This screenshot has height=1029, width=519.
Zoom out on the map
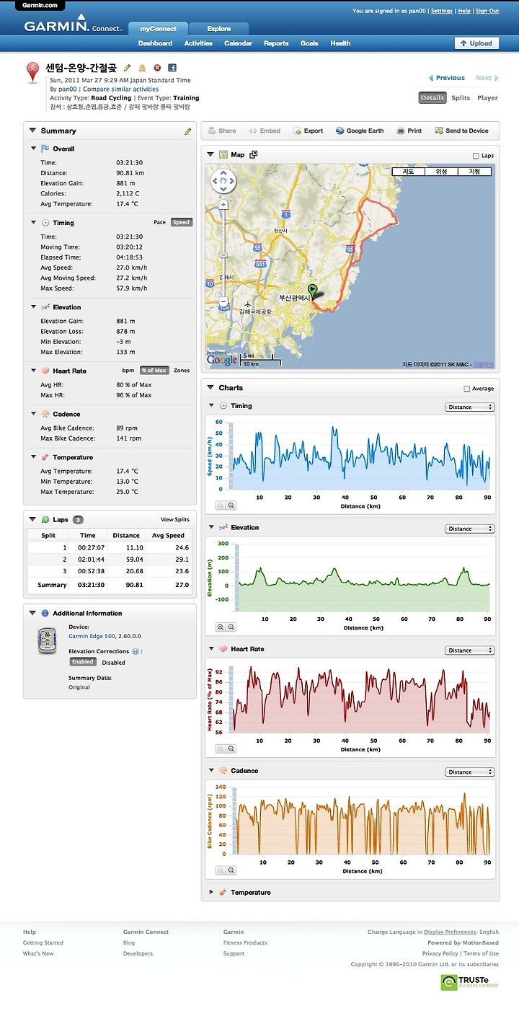(223, 301)
